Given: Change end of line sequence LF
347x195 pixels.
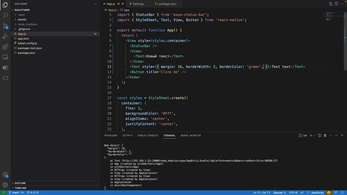Looking at the screenshot, I should pyautogui.click(x=302, y=193).
